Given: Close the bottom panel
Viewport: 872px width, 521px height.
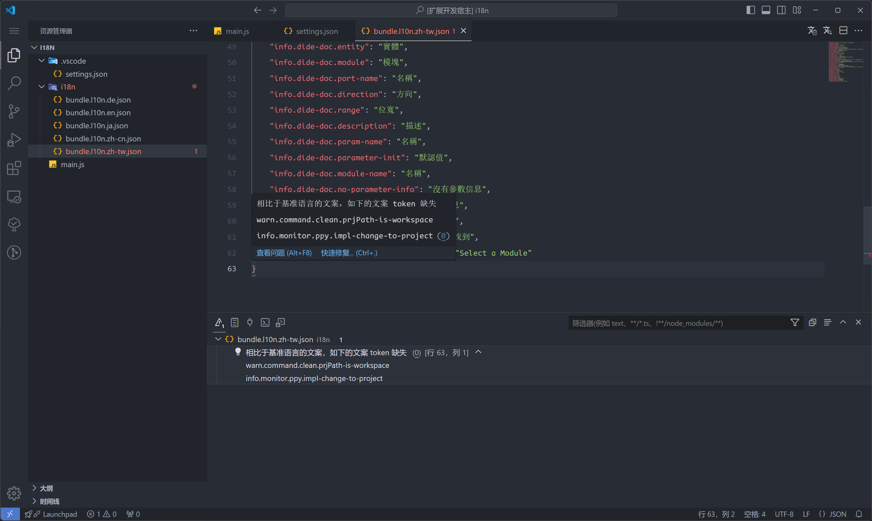Looking at the screenshot, I should pos(858,322).
